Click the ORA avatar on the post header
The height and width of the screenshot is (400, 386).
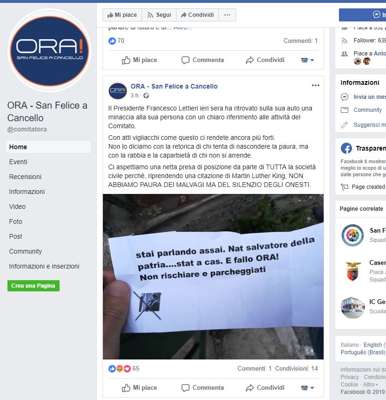(118, 90)
